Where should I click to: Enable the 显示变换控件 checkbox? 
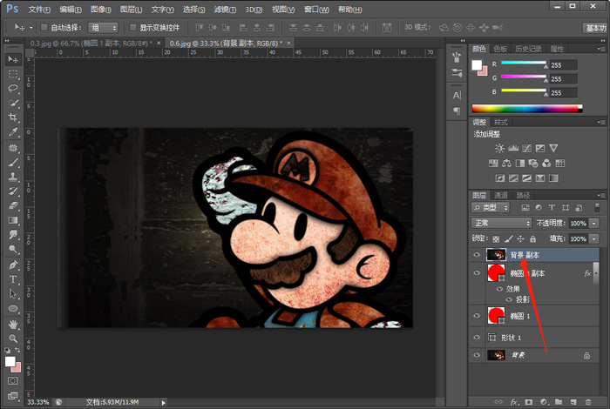(133, 27)
